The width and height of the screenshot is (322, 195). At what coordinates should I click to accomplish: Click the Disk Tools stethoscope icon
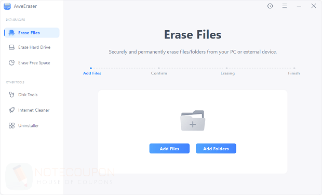11,95
